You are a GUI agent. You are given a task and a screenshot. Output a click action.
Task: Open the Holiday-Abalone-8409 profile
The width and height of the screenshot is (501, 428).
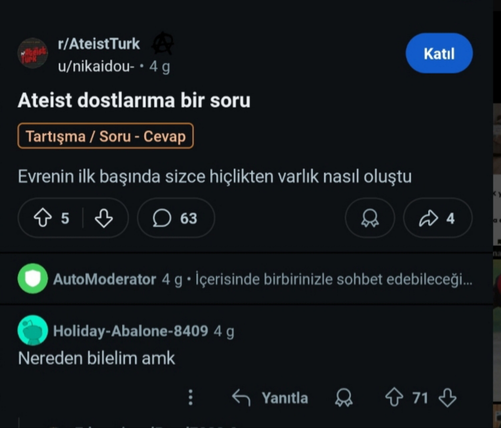tap(130, 331)
